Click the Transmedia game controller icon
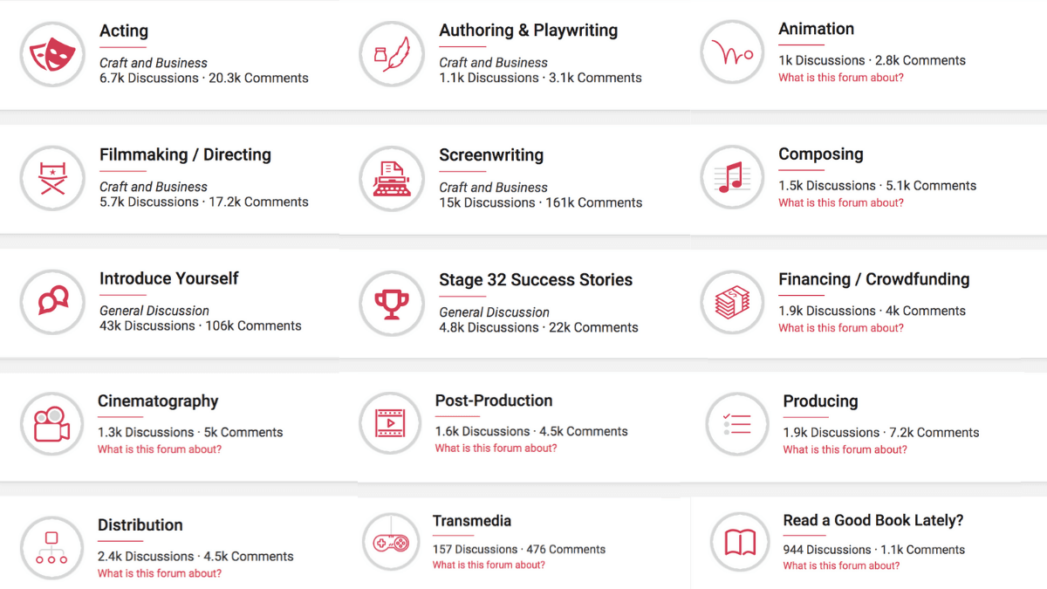Viewport: 1047px width, 589px height. (x=390, y=543)
